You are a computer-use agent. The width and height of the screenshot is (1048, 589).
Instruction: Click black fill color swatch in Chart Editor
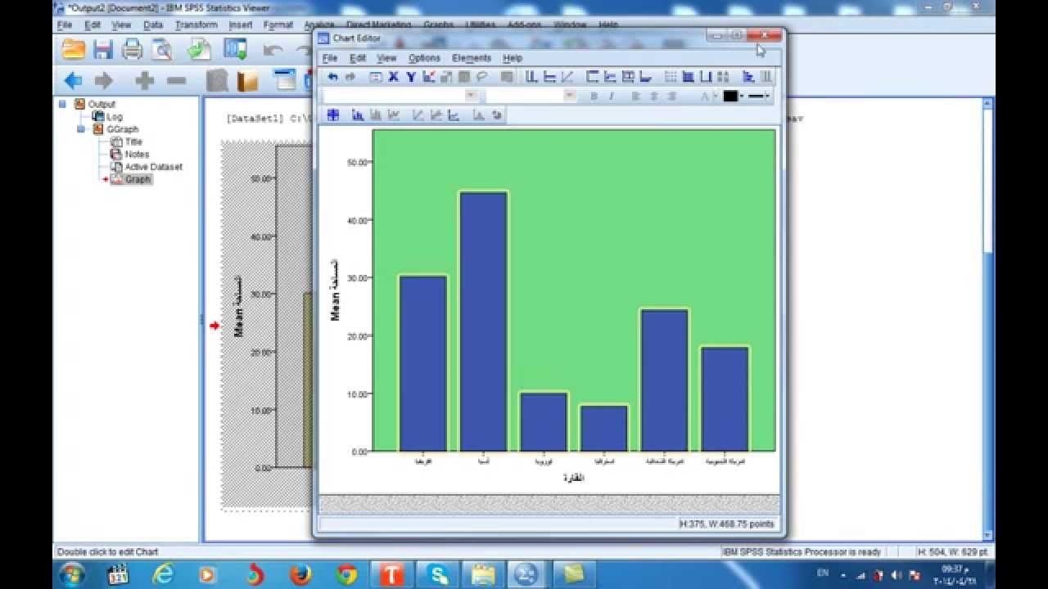point(730,96)
